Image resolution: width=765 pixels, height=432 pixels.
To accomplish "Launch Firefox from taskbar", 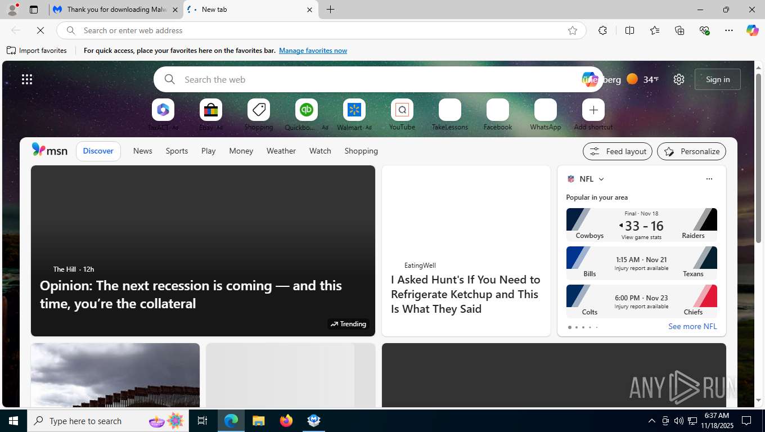I will coord(286,421).
